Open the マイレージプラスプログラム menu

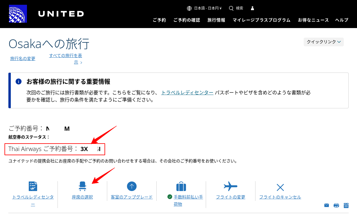pyautogui.click(x=261, y=20)
